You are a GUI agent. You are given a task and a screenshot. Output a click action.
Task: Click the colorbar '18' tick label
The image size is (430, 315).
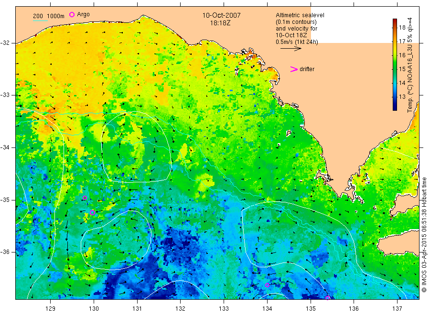[402, 27]
